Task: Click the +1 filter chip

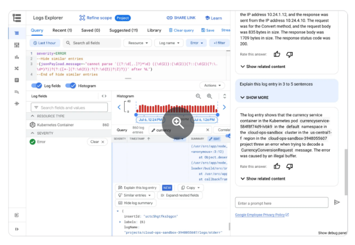Action: (x=219, y=43)
